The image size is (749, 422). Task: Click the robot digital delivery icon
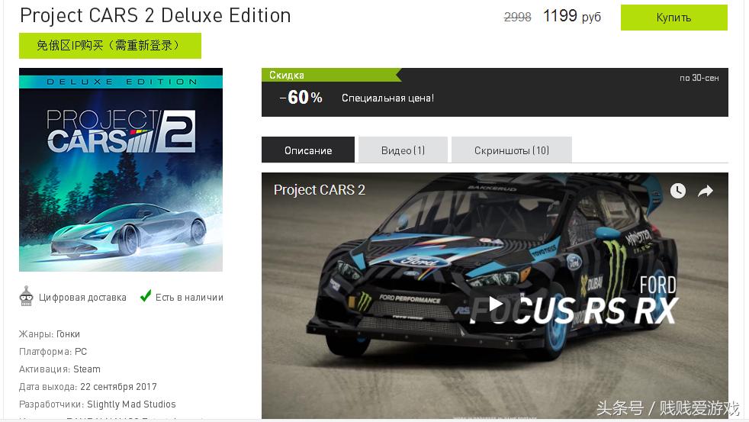tap(26, 296)
